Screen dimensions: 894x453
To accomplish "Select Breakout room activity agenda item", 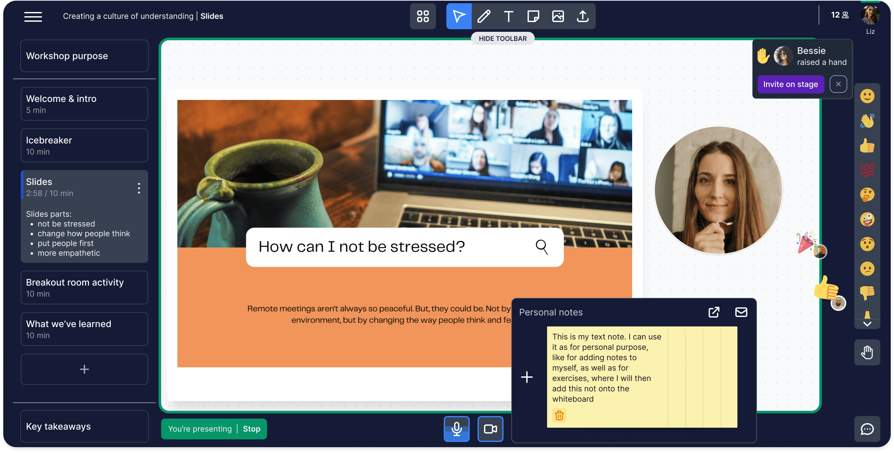I will (x=84, y=287).
